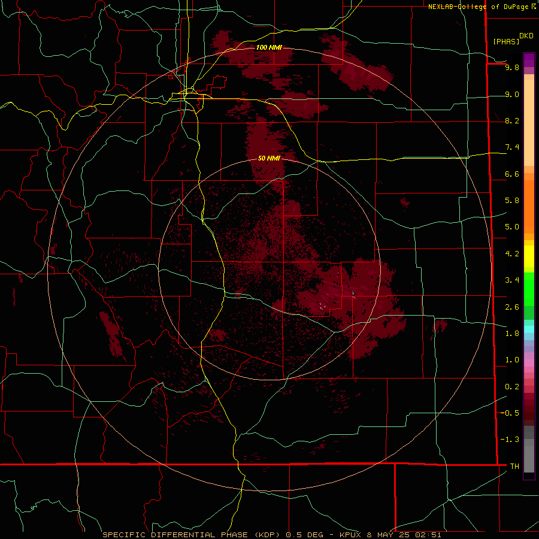Click the 6.6 value on the color scale
Viewport: 539px width, 539px height.
[512, 174]
